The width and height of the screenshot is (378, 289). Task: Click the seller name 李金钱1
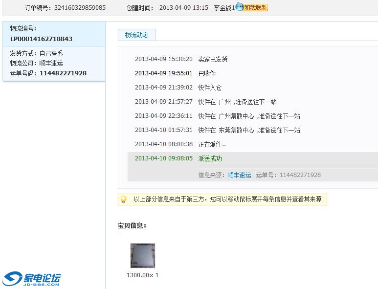[x=224, y=8]
